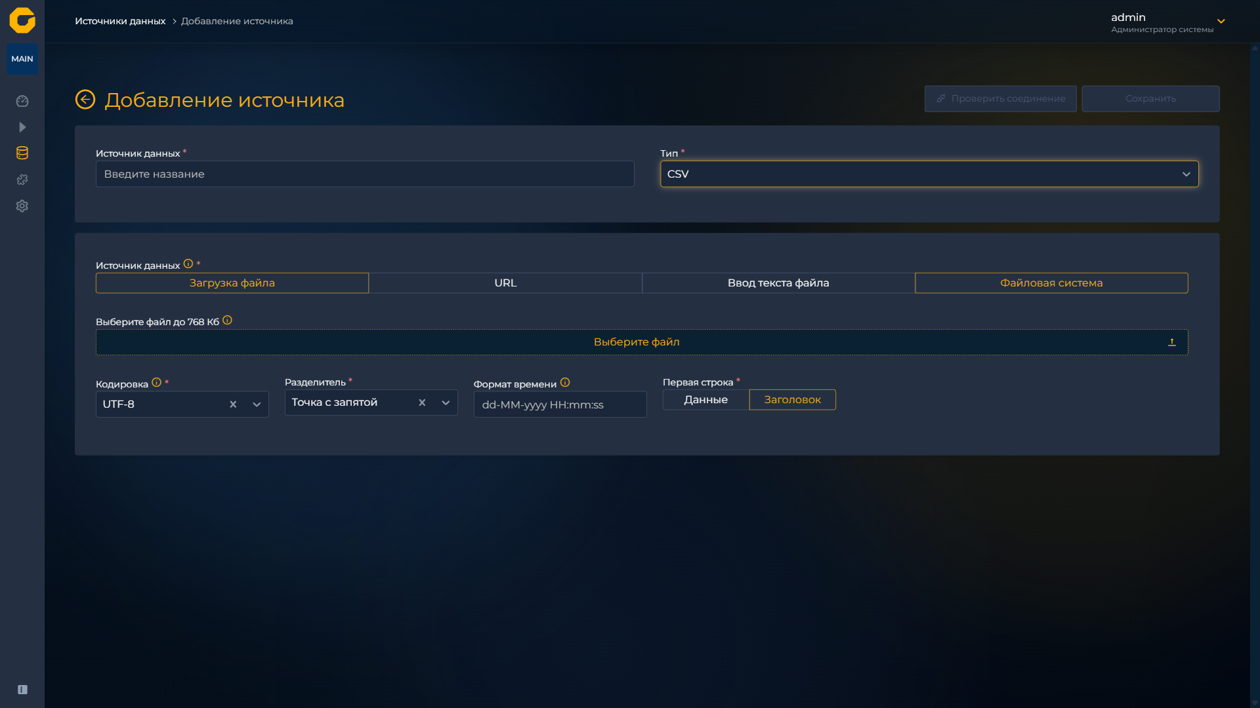This screenshot has height=708, width=1260.
Task: Click info icon next to Кодировка
Action: coord(156,382)
